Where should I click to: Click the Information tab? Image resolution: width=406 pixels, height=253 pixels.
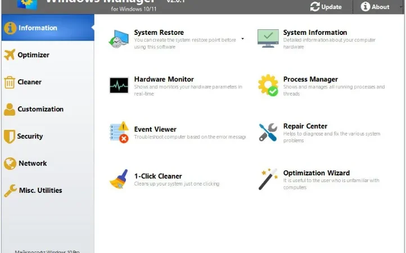coord(48,28)
